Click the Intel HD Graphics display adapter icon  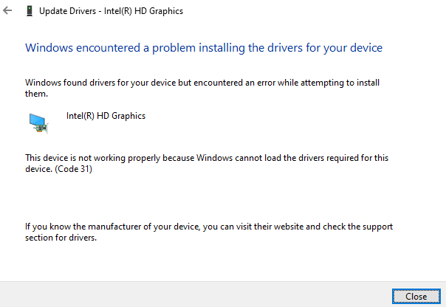click(x=38, y=123)
